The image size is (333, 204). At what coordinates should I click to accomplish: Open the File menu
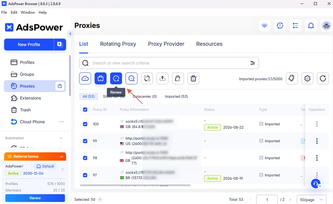(4, 12)
